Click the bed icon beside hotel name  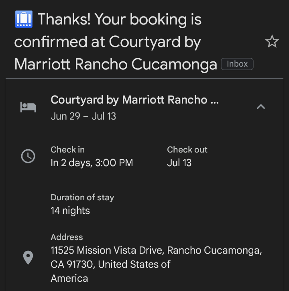[x=28, y=107]
